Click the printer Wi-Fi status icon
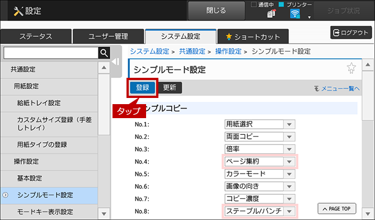This screenshot has width=375, height=220. point(295,14)
